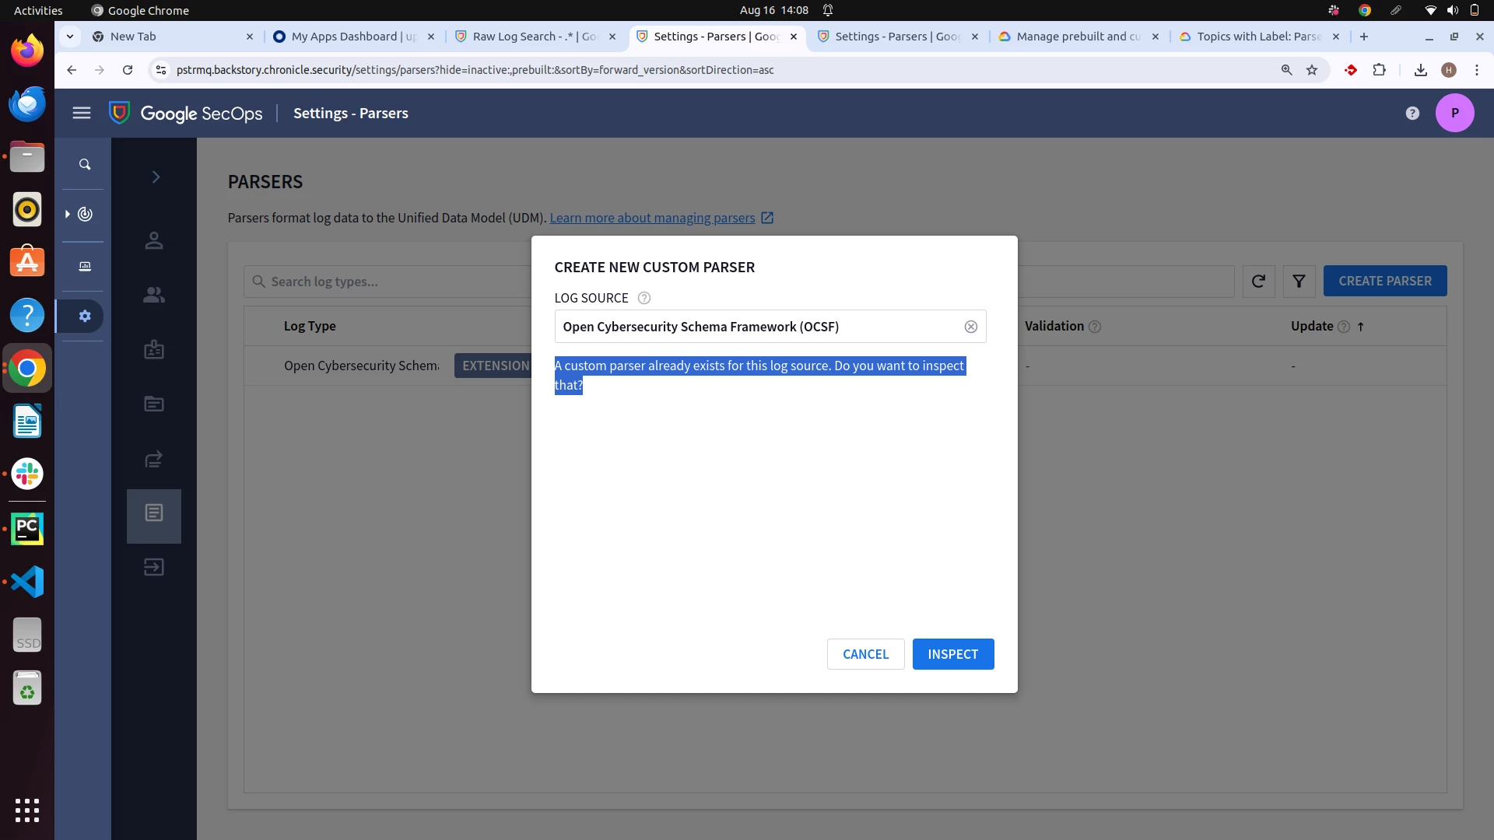Open help icon in SecOps header
This screenshot has width=1494, height=840.
[x=1412, y=114]
